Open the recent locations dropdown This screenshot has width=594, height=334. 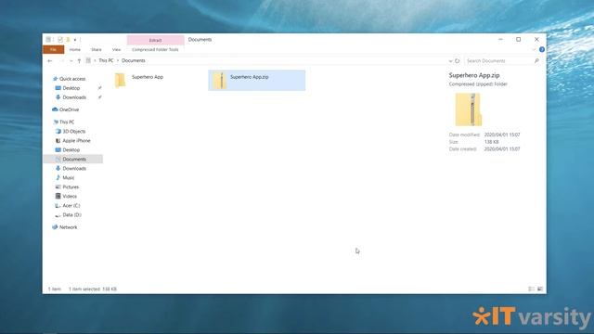(x=71, y=60)
